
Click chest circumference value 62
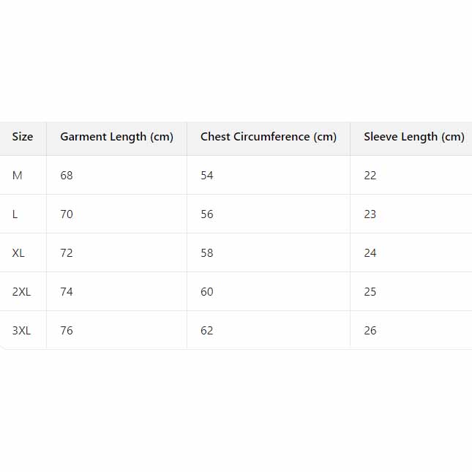(x=207, y=331)
